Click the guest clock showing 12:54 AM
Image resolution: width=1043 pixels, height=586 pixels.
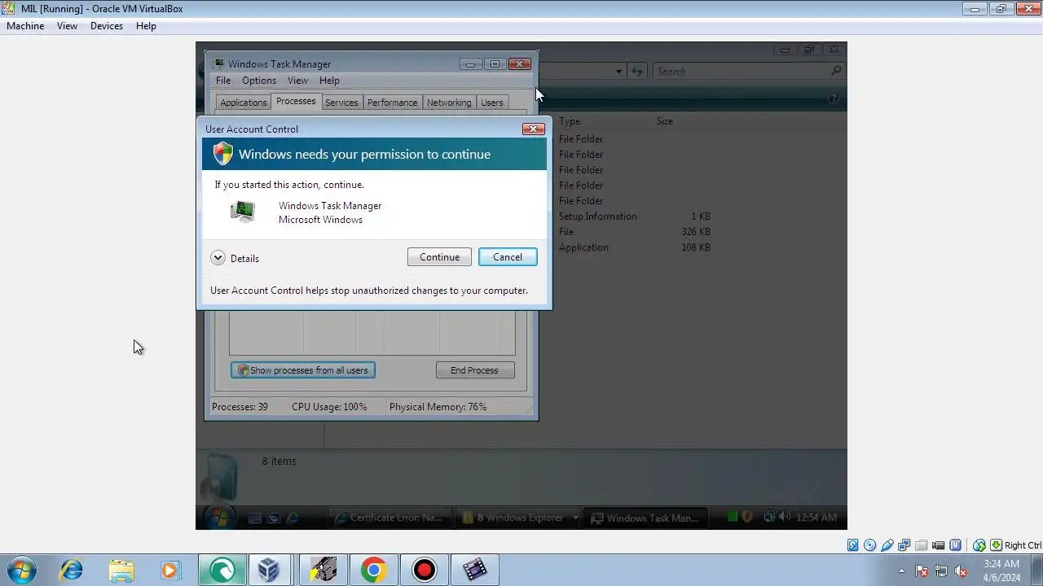coord(815,518)
